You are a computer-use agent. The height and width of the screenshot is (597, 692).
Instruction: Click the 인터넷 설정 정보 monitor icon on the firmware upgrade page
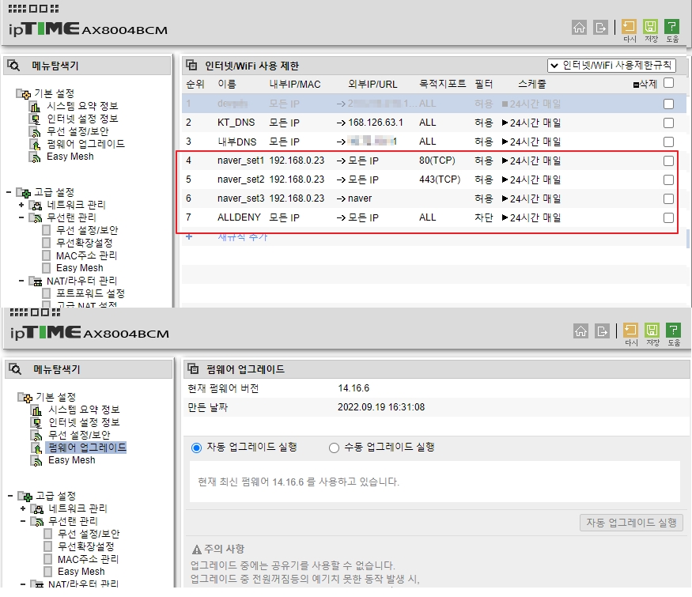[x=36, y=423]
